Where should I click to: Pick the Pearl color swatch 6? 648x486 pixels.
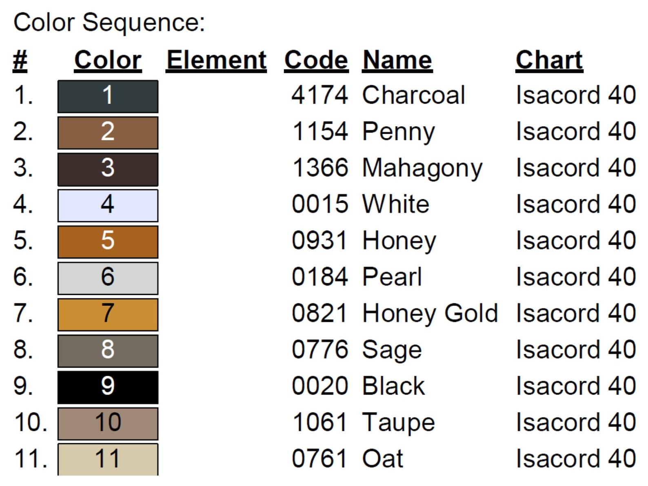(x=108, y=278)
